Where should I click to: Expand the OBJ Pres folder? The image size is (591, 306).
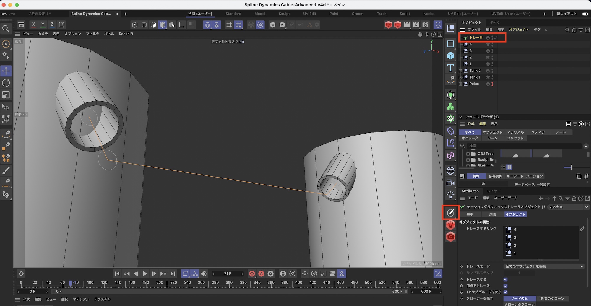[468, 154]
